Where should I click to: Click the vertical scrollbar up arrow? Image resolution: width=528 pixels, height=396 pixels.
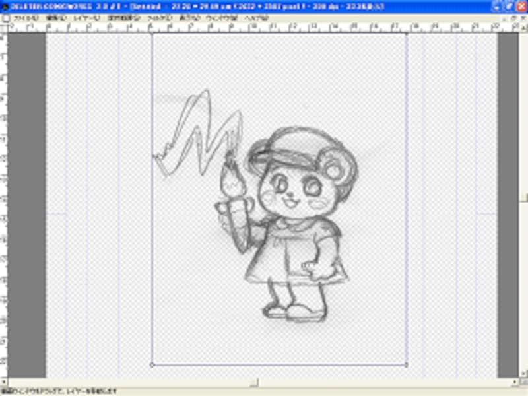(x=523, y=28)
